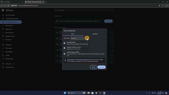
Task: Open the profile icon in the toolbar
Action: pyautogui.click(x=164, y=6)
